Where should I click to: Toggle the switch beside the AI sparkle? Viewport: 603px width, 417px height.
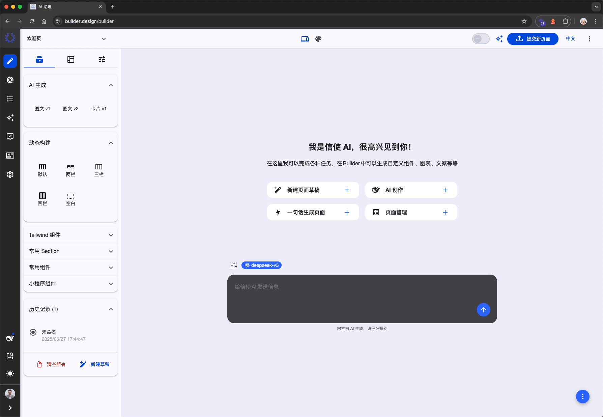click(x=481, y=39)
